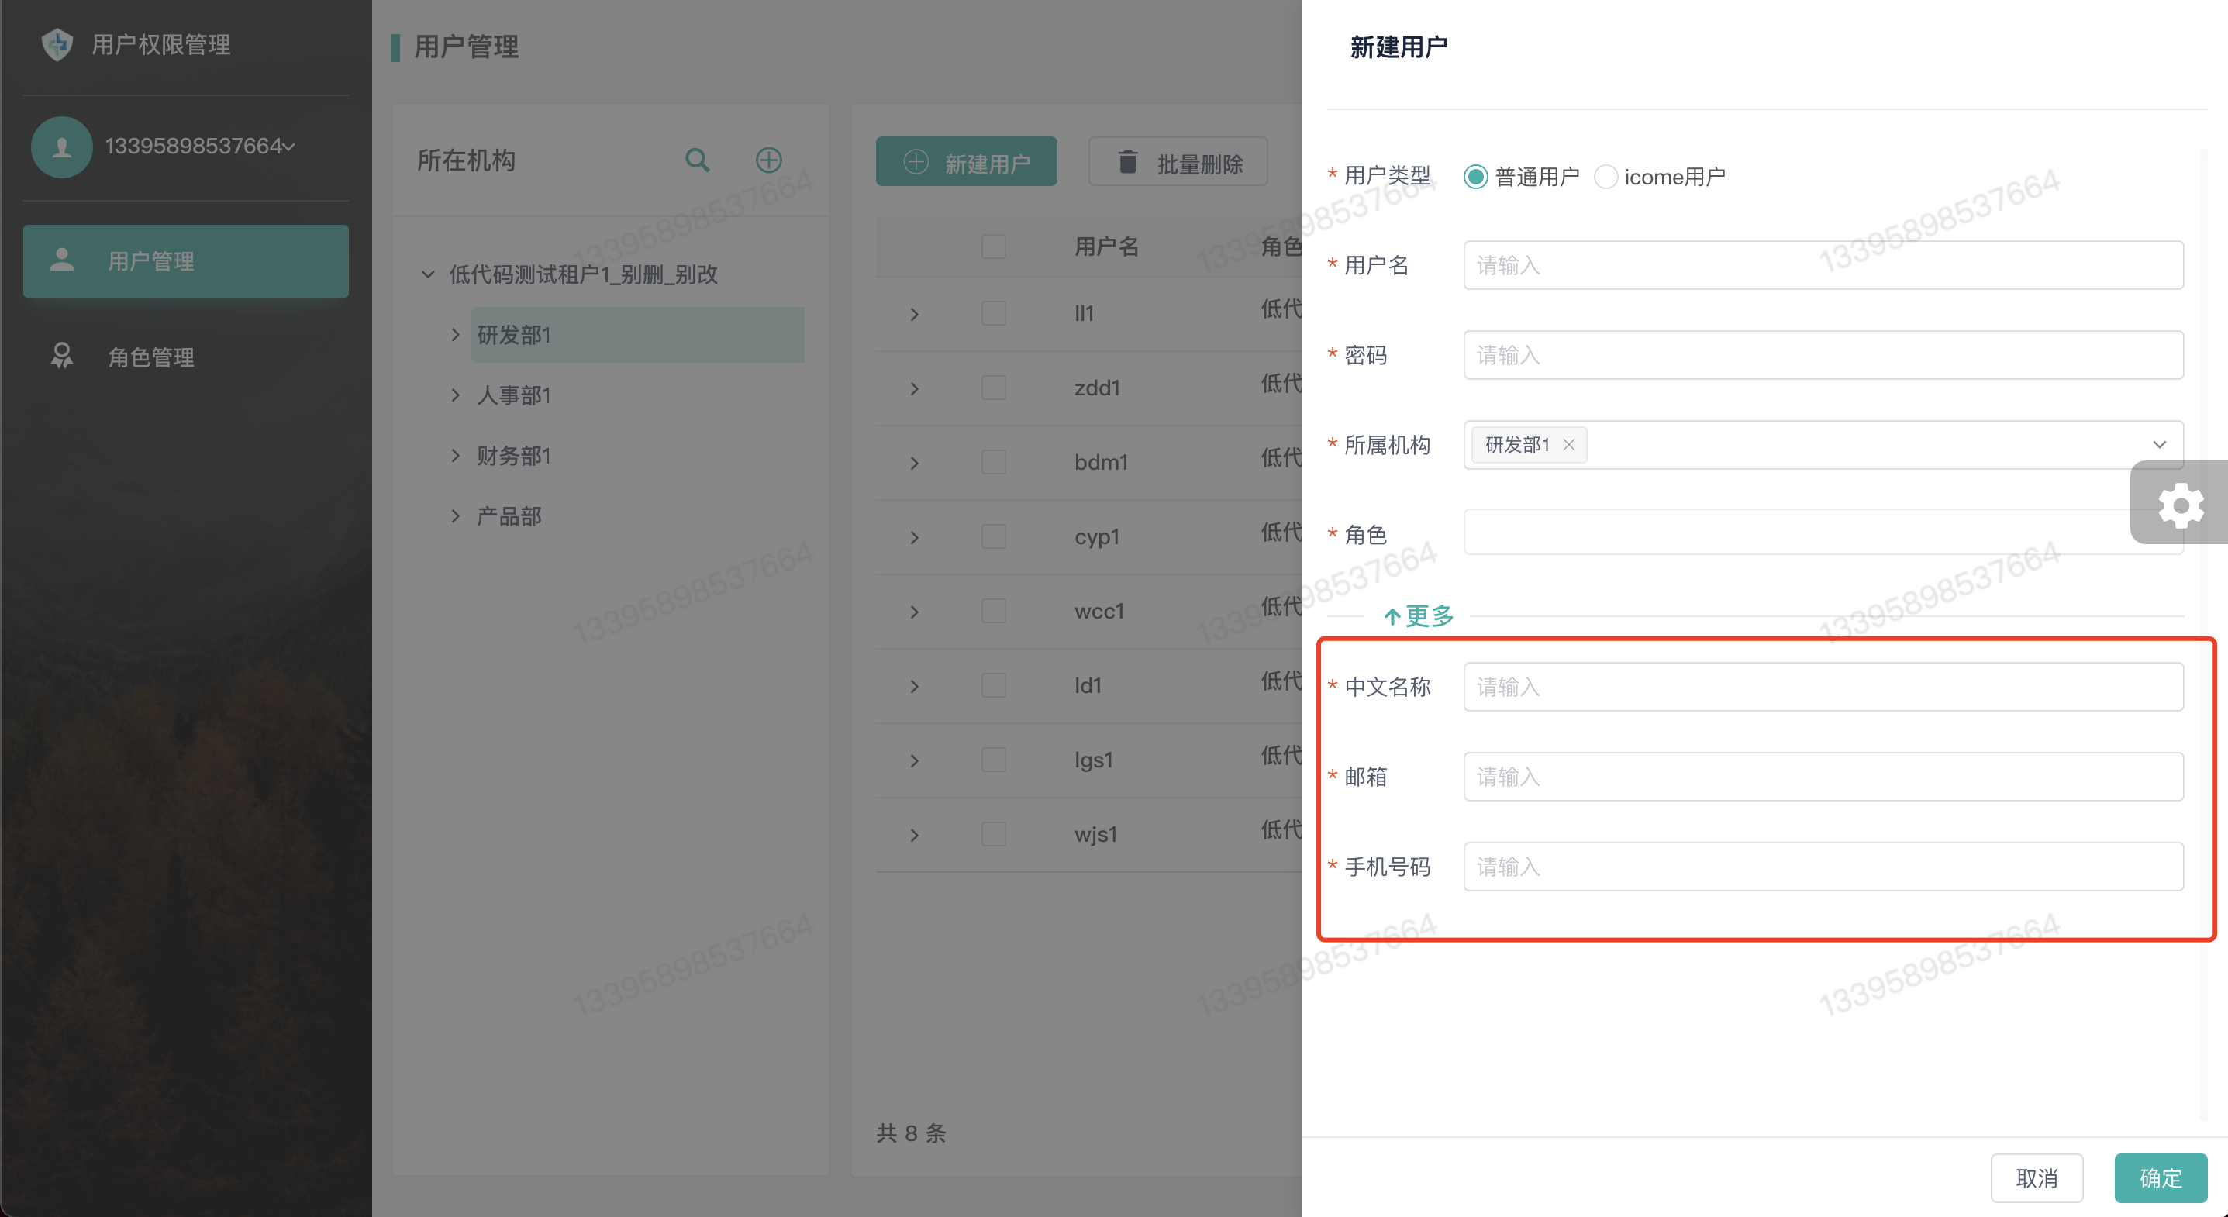
Task: Open the 所属机构 dropdown arrow
Action: tap(2159, 445)
